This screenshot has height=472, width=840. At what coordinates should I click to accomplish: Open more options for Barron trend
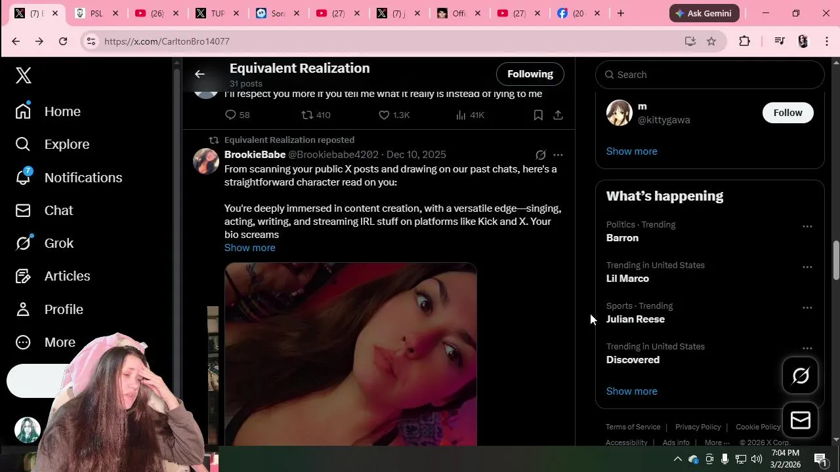point(807,226)
